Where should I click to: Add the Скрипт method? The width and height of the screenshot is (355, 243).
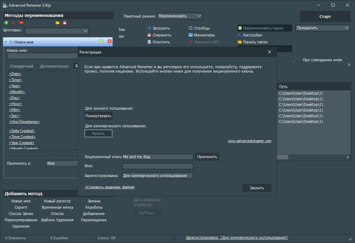click(21, 207)
